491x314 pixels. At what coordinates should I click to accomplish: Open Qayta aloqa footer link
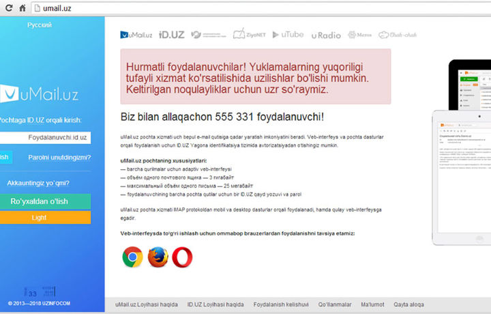[408, 304]
